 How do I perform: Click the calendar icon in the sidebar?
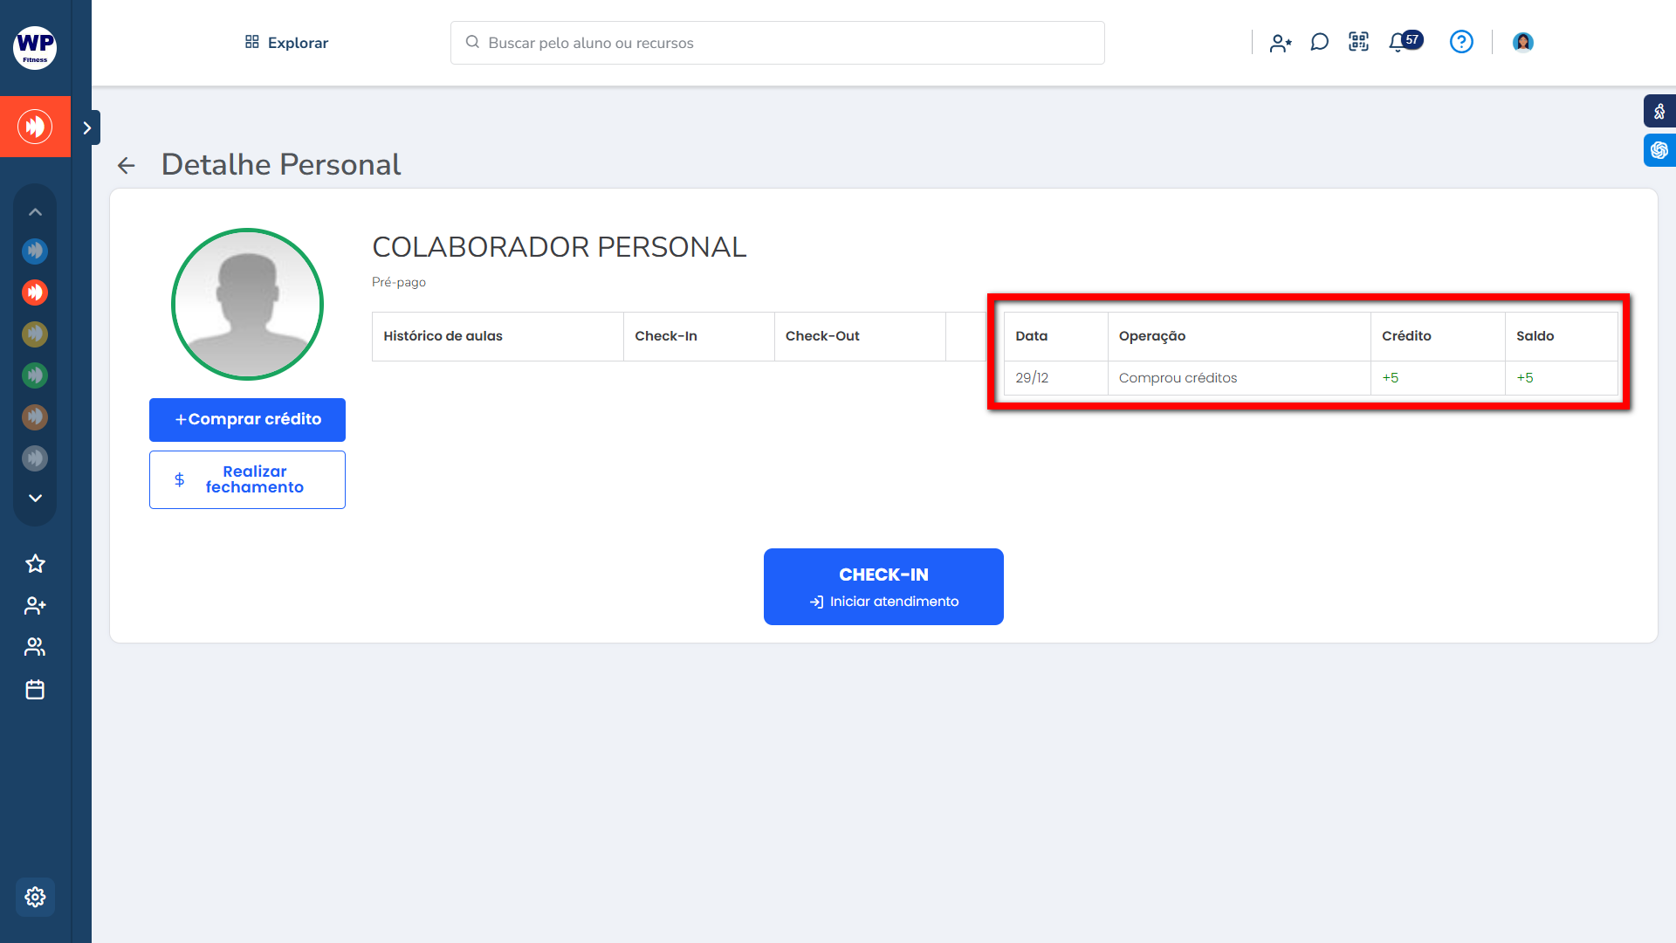coord(35,690)
